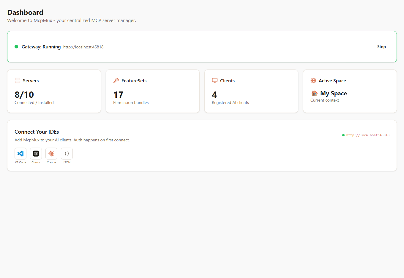
Task: Click the FeatureSets wrench icon
Action: (x=116, y=80)
